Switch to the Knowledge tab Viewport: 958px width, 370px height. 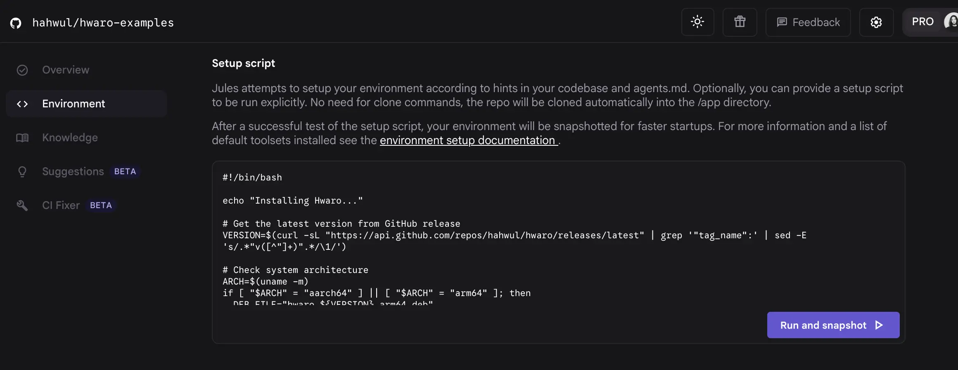point(70,138)
